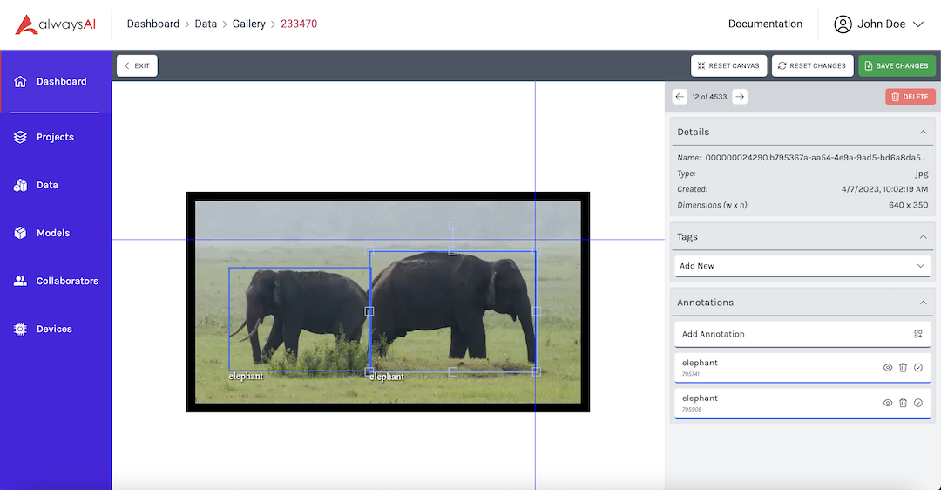Go to previous image with left arrow
Screen dimensions: 941x490
coord(680,97)
